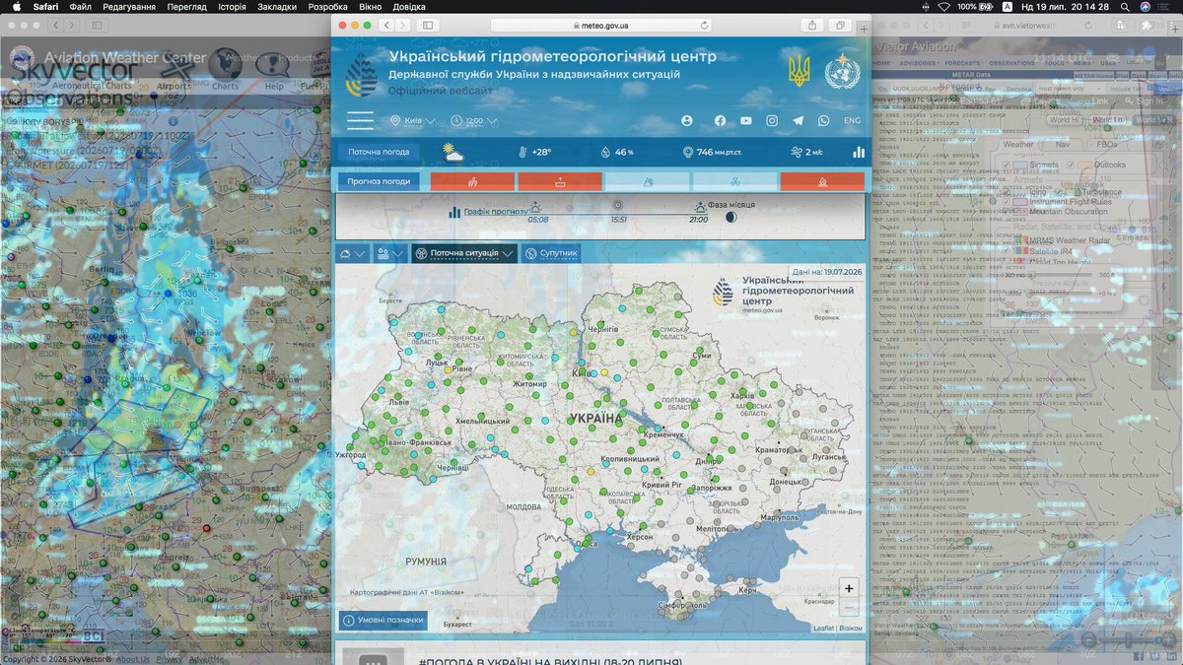Zoom out the Ukraine map
The image size is (1183, 665).
click(849, 607)
